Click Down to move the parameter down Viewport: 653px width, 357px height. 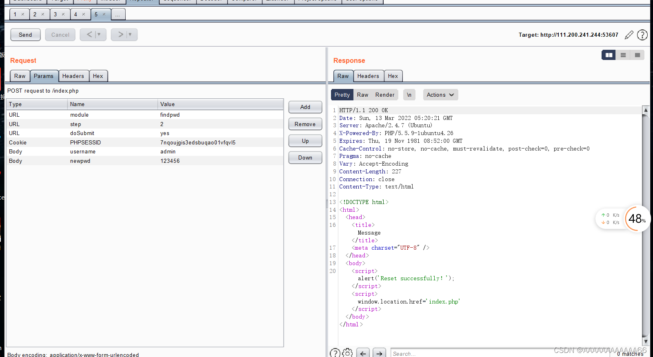point(305,157)
